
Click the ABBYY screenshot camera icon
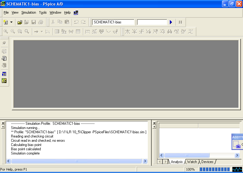(237, 144)
